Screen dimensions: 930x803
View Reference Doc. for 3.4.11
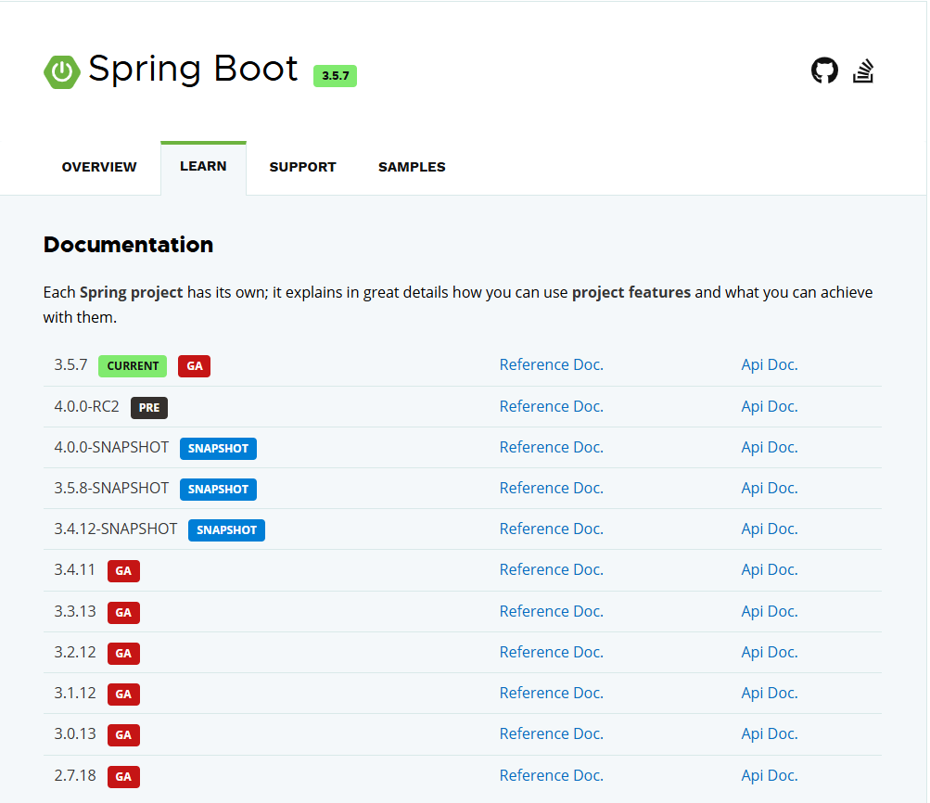tap(551, 570)
